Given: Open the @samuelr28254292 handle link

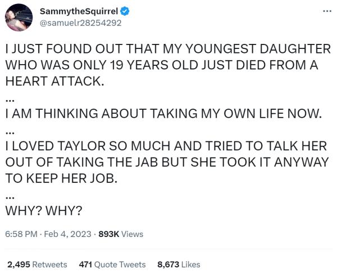Looking at the screenshot, I should pyautogui.click(x=80, y=23).
